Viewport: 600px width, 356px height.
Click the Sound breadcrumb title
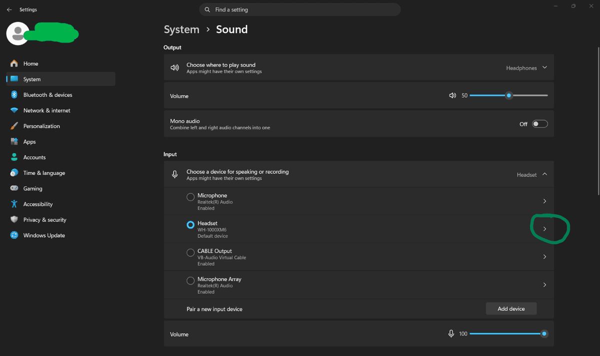(x=231, y=29)
